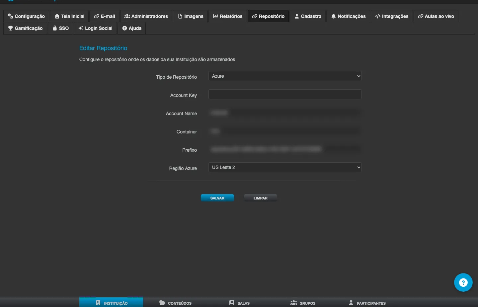Open the SSO tab

61,28
